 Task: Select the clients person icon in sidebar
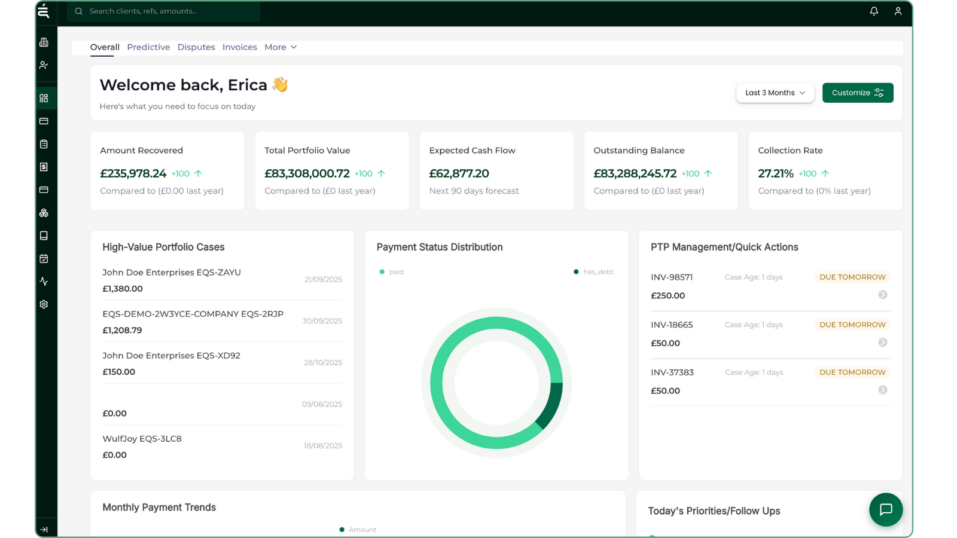tap(44, 65)
